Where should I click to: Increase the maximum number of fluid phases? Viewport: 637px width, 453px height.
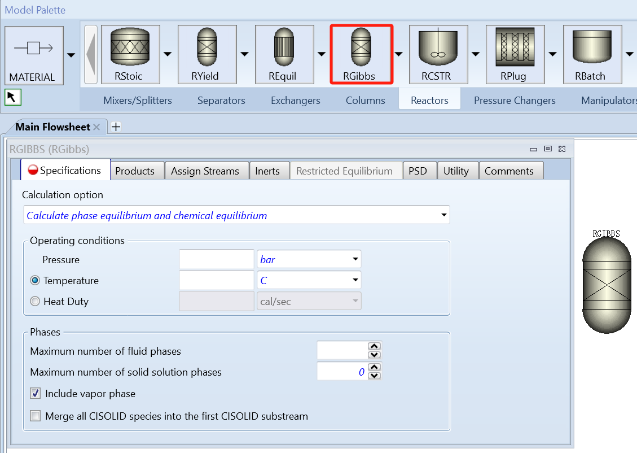pyautogui.click(x=374, y=346)
